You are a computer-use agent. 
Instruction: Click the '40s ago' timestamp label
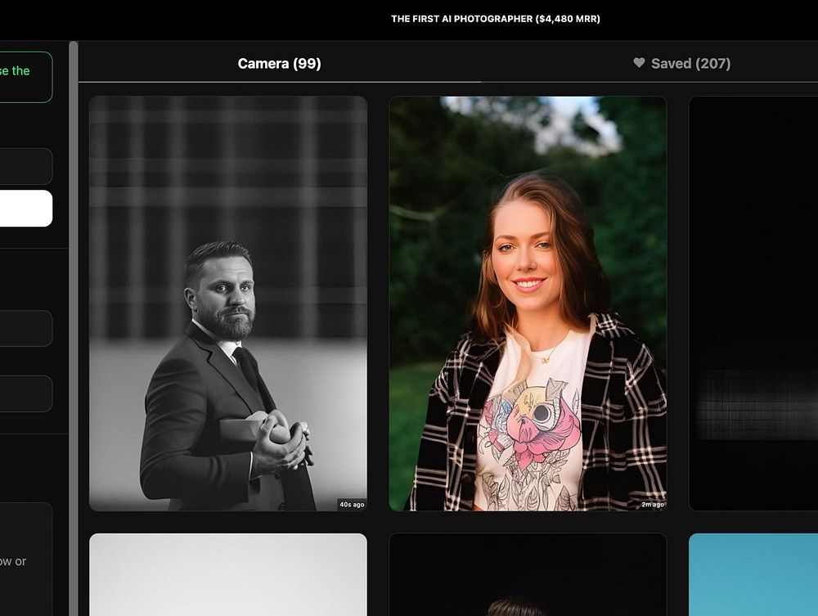(x=352, y=505)
